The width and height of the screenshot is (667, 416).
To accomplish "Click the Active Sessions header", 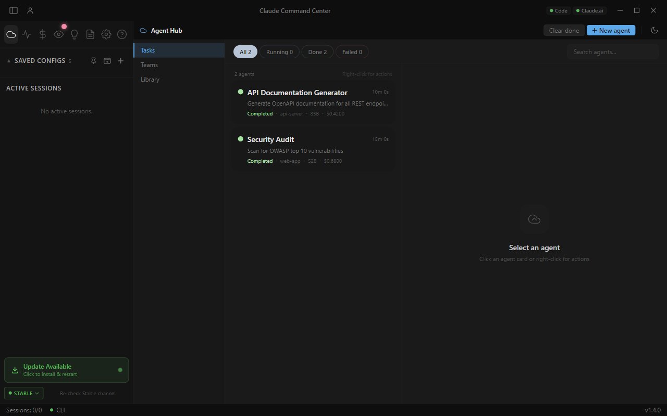I will [x=34, y=88].
